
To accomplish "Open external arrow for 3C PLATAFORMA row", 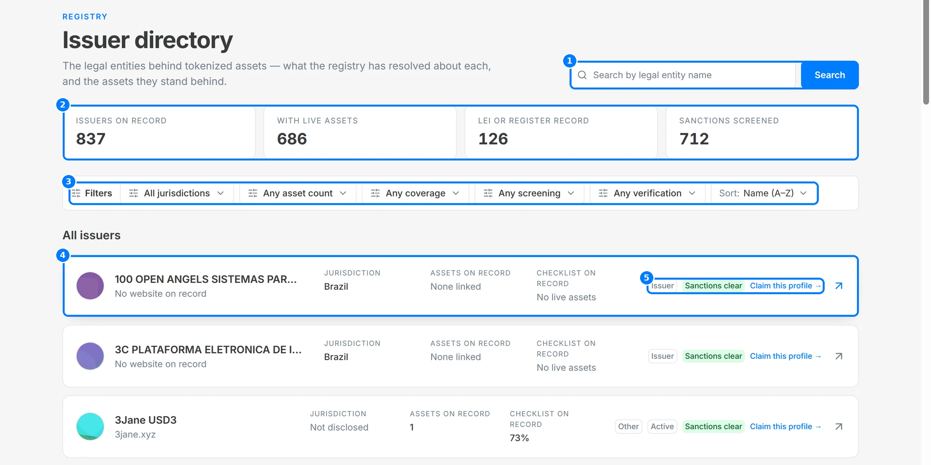I will tap(839, 356).
